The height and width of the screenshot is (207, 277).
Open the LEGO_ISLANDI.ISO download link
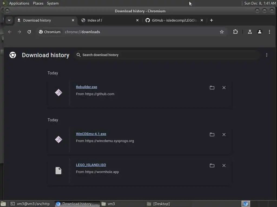91,165
